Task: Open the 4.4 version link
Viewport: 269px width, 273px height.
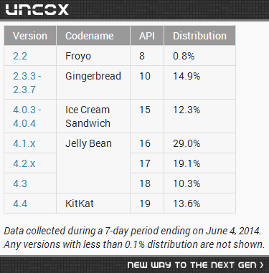Action: click(x=20, y=203)
